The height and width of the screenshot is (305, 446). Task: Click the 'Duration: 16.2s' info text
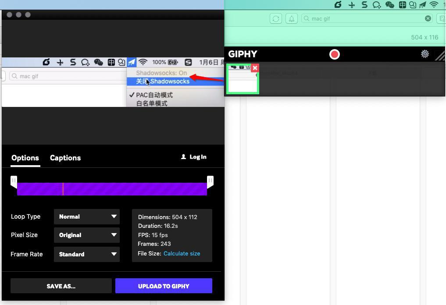pos(158,226)
